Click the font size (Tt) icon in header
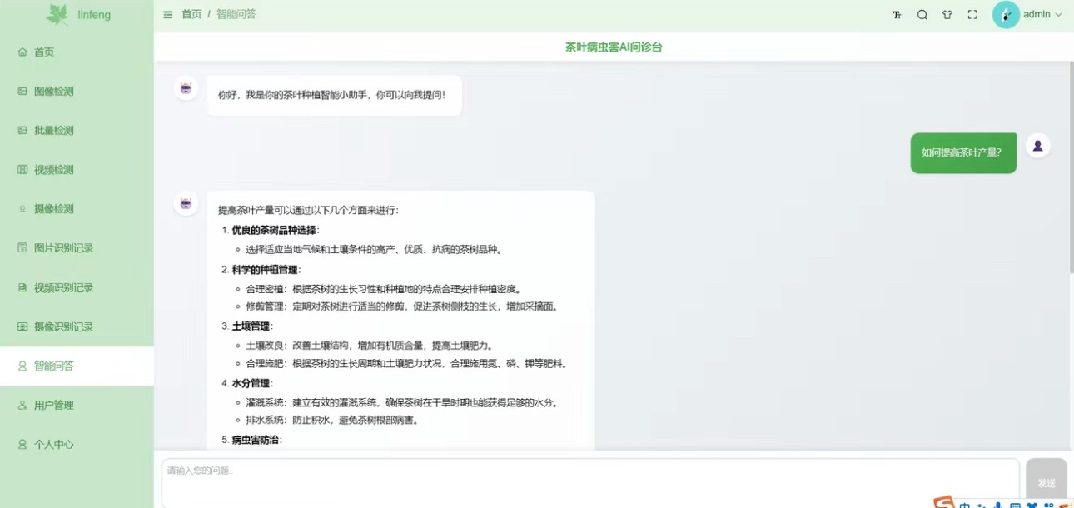The height and width of the screenshot is (508, 1074). pyautogui.click(x=896, y=14)
